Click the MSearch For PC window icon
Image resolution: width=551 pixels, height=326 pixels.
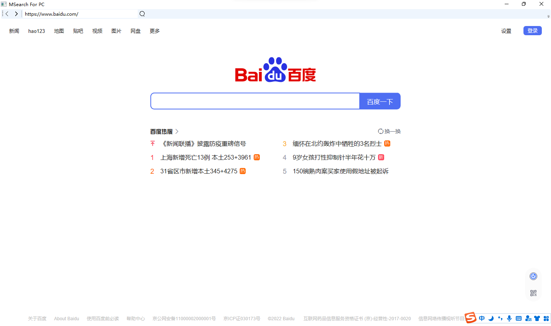(4, 4)
